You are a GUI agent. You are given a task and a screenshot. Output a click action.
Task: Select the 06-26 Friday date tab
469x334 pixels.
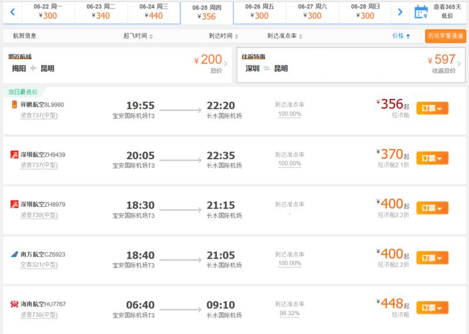tap(259, 12)
